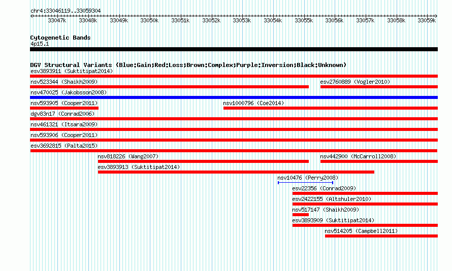Select the nsv818226 red loss bar
Screen dimensions: 452x271
[203, 161]
